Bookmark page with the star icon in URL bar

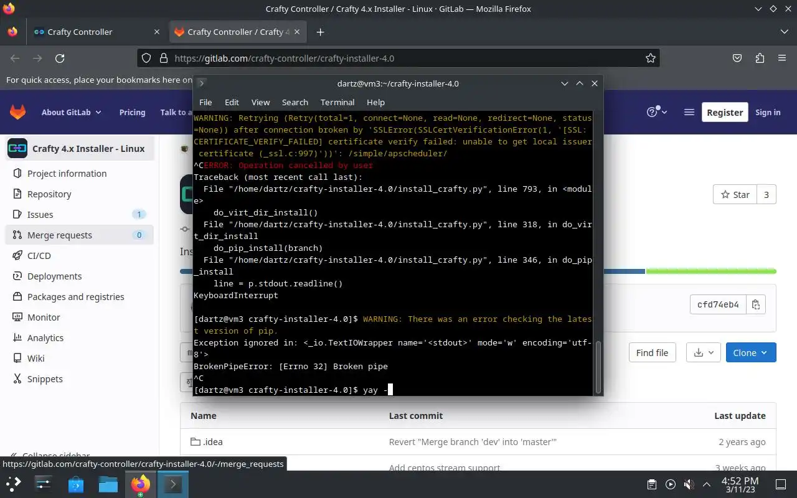(651, 58)
